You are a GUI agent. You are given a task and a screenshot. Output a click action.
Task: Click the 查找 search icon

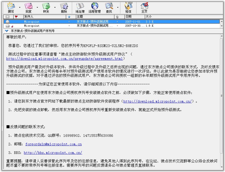point(109,8)
